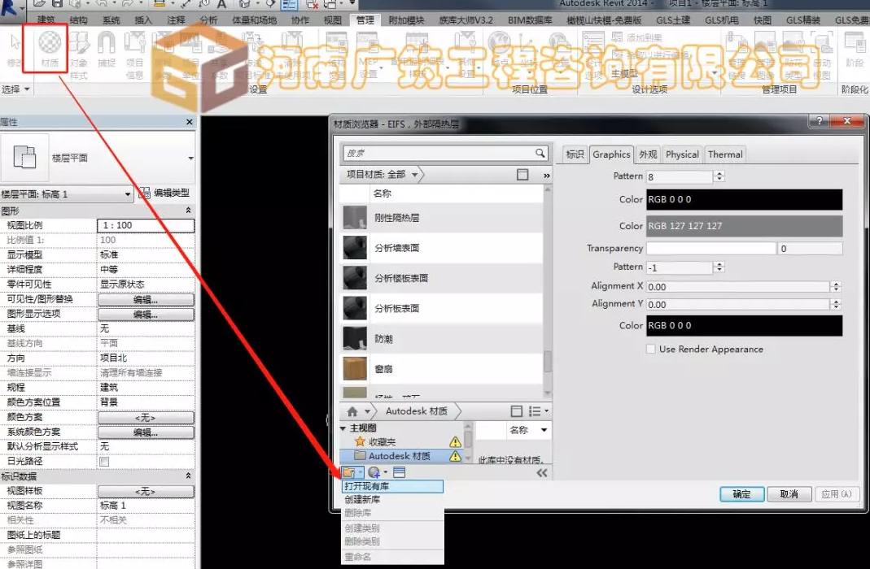The image size is (870, 569).
Task: Collapse the 标识数据 properties section
Action: (188, 476)
